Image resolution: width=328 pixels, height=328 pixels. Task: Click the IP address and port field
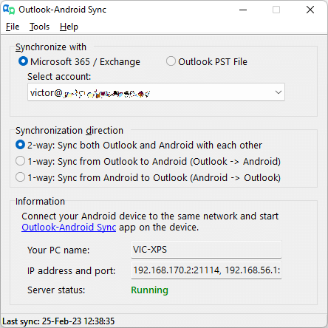tap(206, 270)
